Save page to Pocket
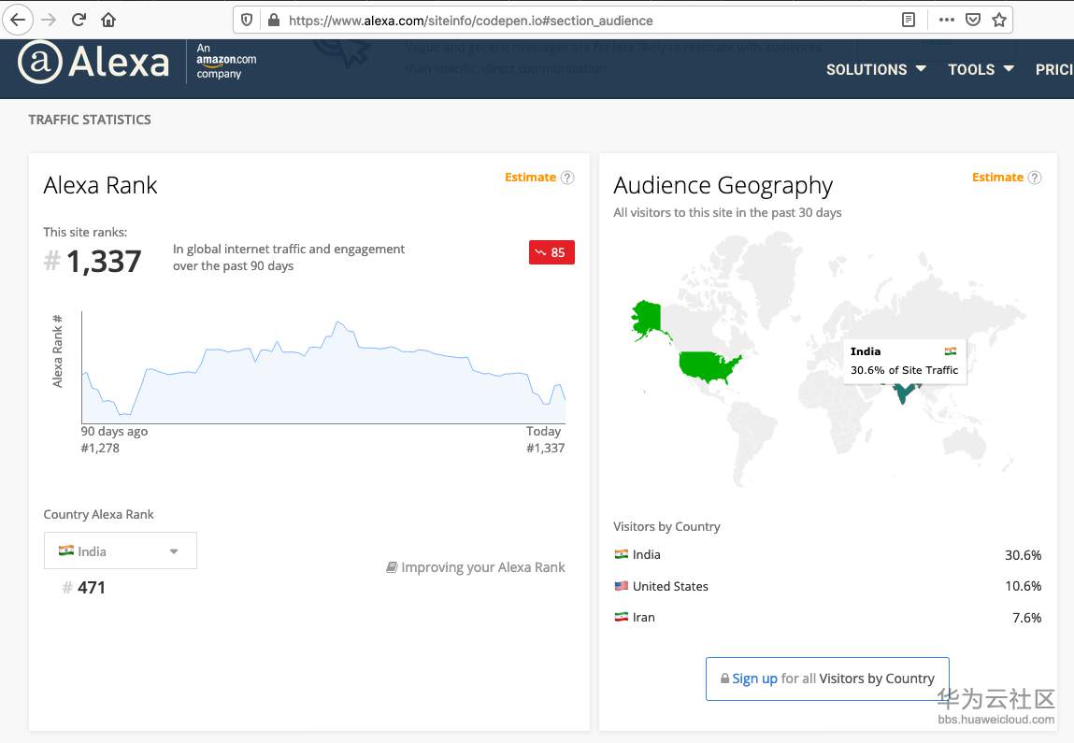This screenshot has height=743, width=1074. tap(973, 20)
